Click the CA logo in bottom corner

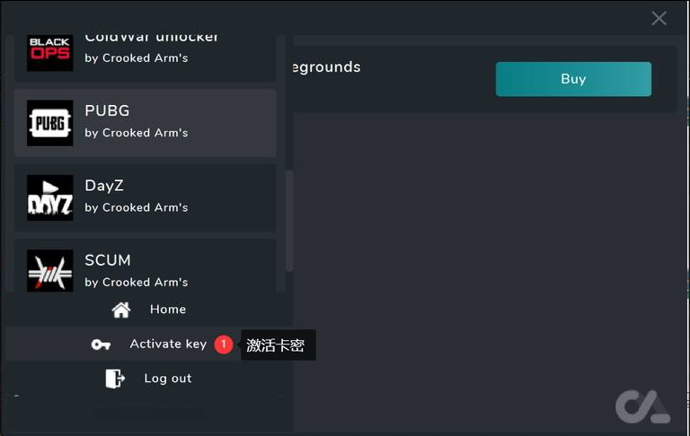(641, 406)
